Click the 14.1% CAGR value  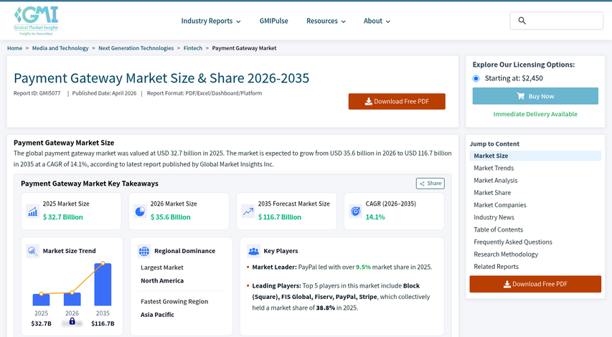[375, 217]
